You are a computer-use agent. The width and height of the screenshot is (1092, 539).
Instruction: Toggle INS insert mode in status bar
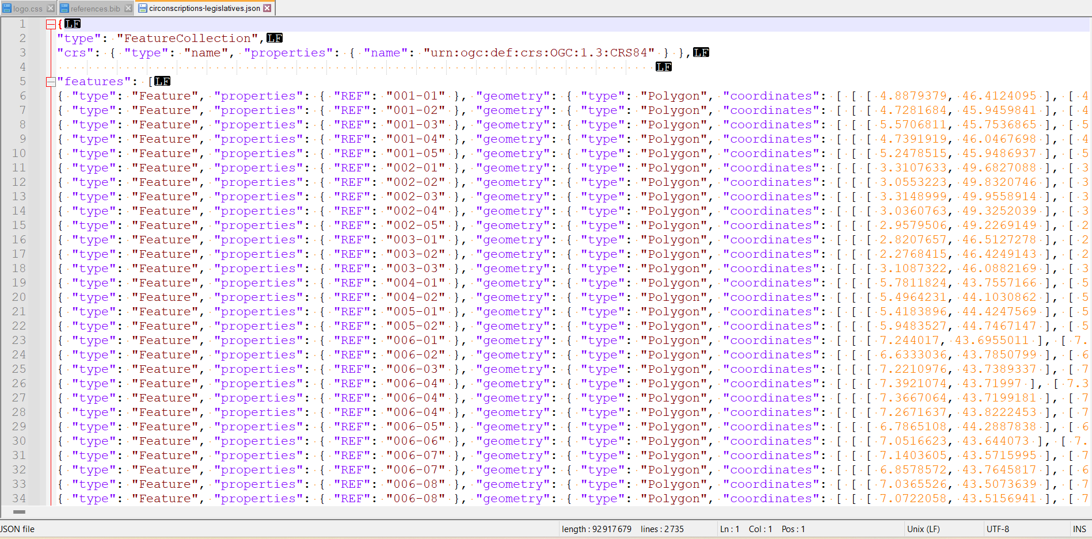(1079, 529)
